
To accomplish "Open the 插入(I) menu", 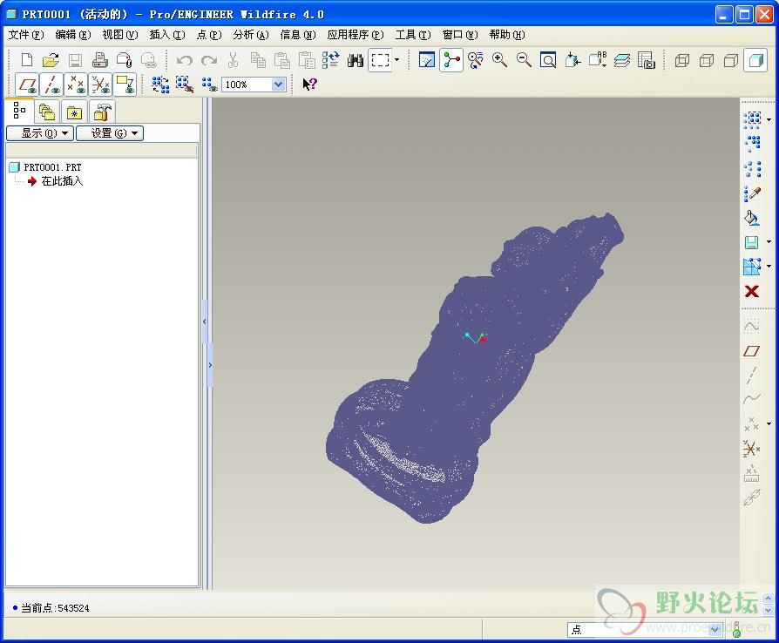I will [167, 35].
